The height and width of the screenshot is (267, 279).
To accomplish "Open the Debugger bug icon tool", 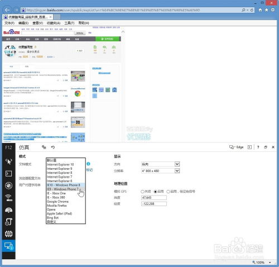I will (9, 185).
